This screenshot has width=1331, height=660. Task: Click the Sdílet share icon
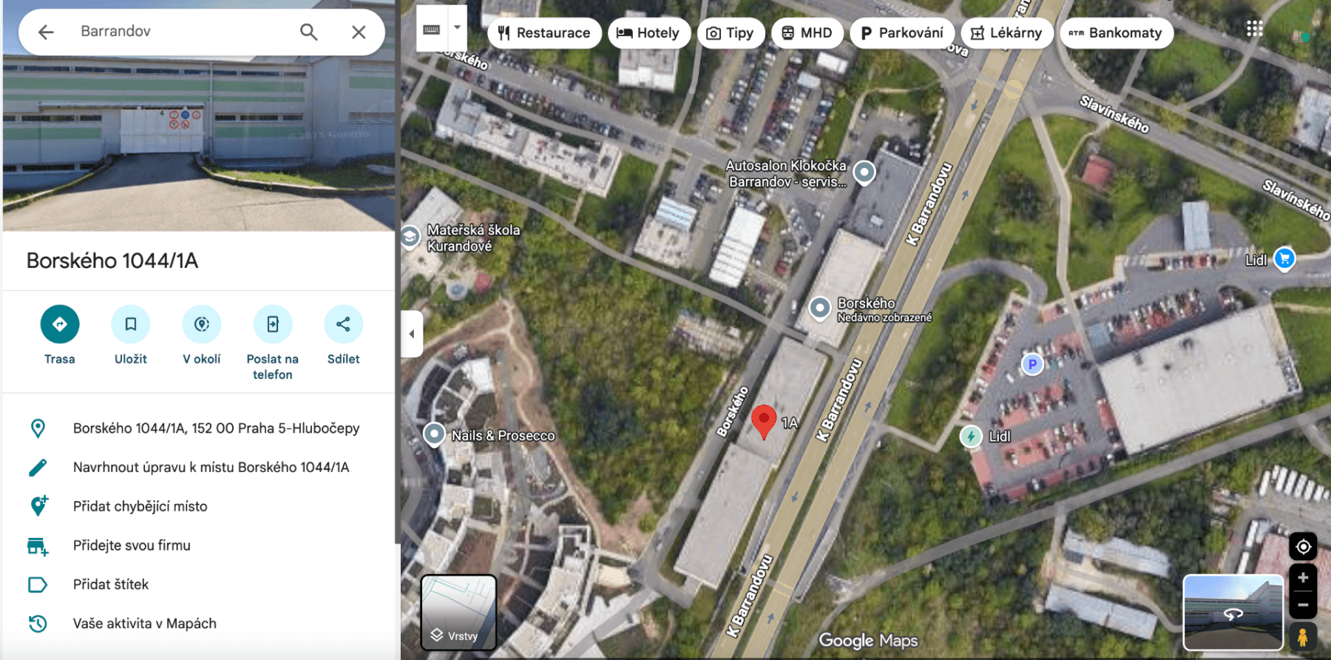click(344, 324)
